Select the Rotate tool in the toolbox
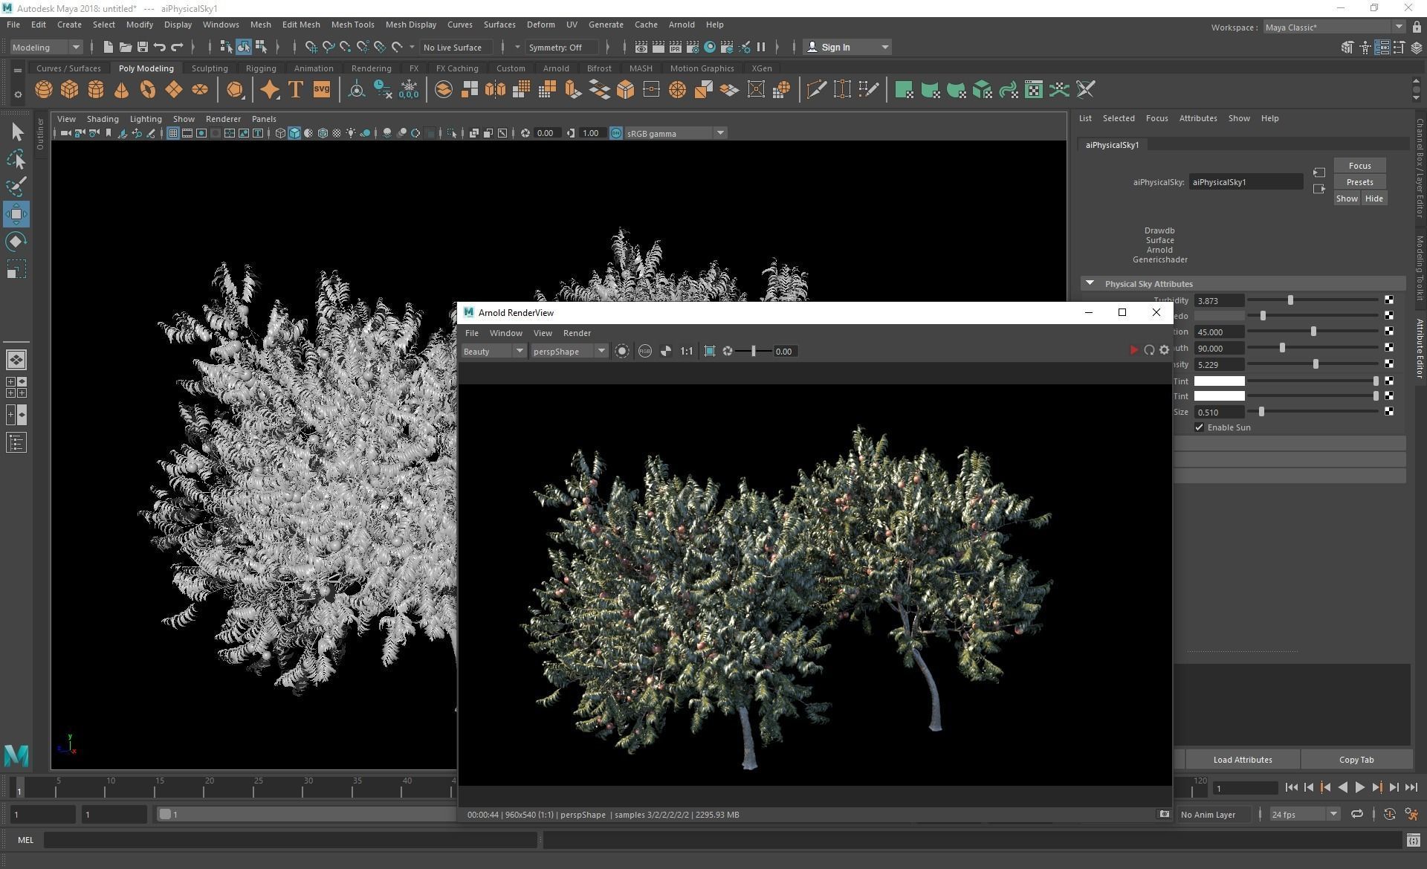 coord(16,242)
